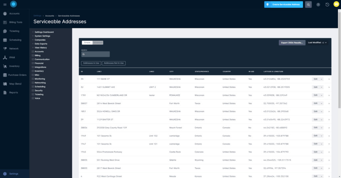Expand the Accounts settings tree node
The height and width of the screenshot is (178, 341).
33,51
